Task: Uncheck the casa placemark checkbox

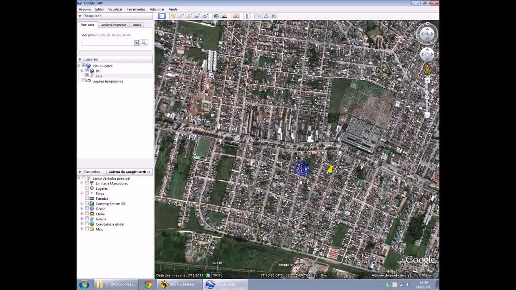Action: [87, 76]
